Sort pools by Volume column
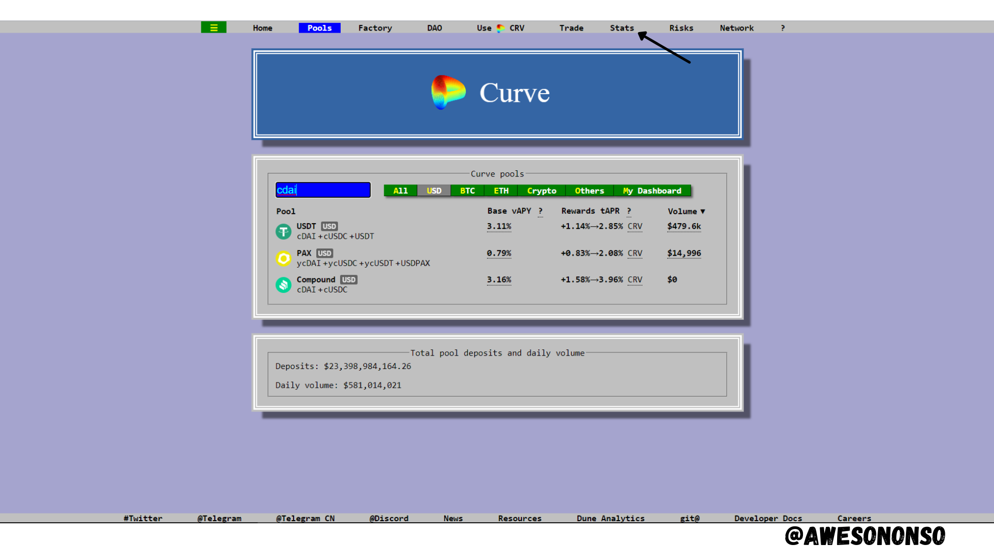 (686, 211)
